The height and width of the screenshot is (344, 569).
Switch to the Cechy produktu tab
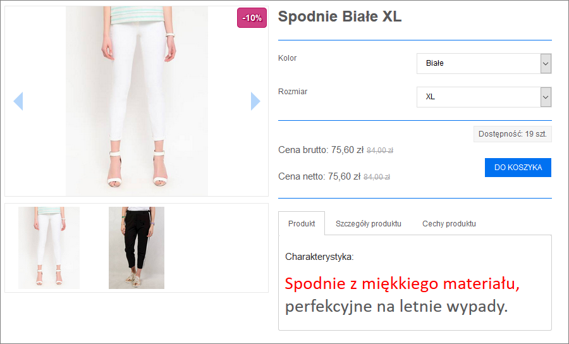click(449, 224)
